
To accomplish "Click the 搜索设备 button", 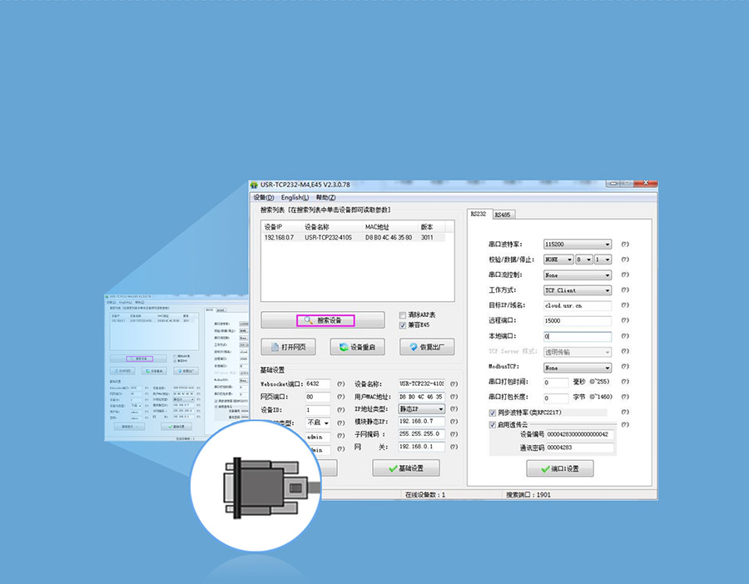I will click(x=323, y=320).
